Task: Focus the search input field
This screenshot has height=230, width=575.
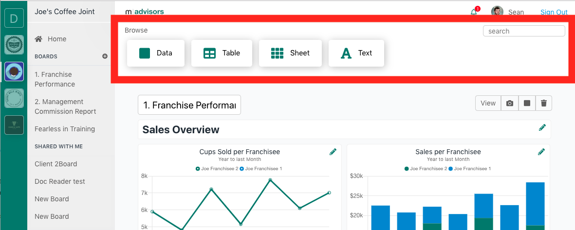Action: pyautogui.click(x=524, y=31)
